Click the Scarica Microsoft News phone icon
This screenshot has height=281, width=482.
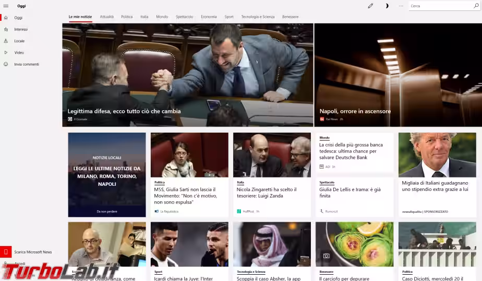(6, 252)
